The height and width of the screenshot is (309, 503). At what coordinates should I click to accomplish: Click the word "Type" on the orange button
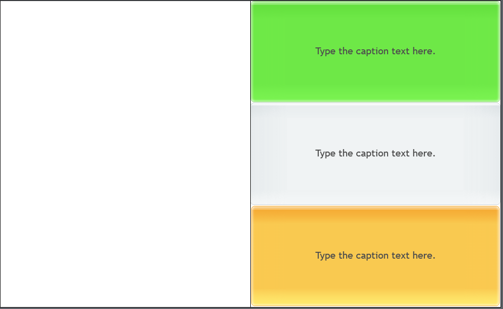tap(326, 256)
